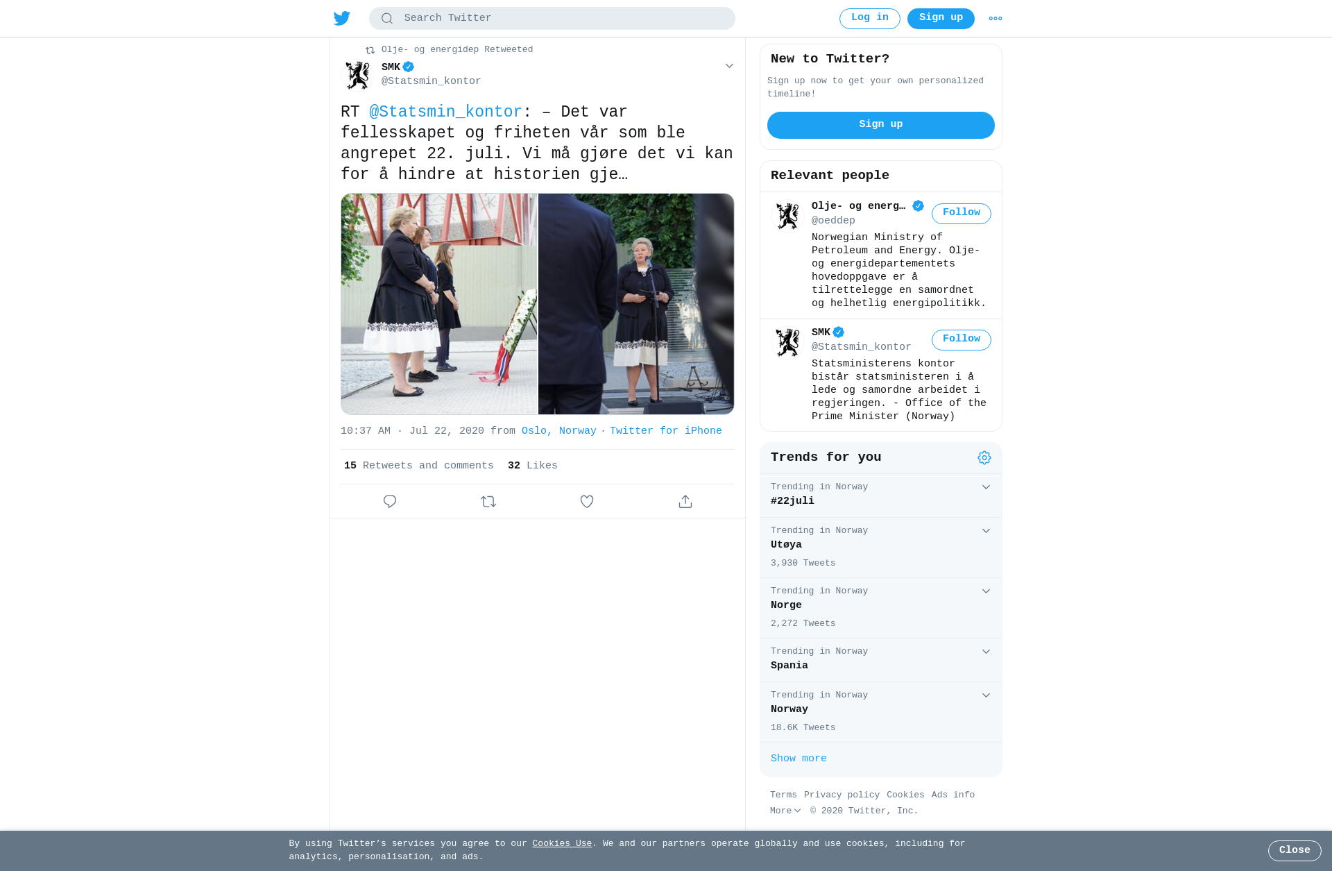Screen dimensions: 1332x871
Task: Open the three-dot more menu in header
Action: pyautogui.click(x=996, y=19)
